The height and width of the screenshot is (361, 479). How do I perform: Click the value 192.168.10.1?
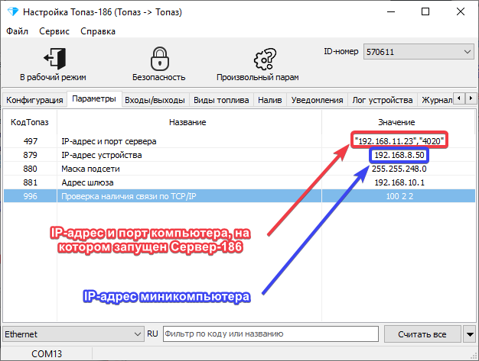tap(399, 182)
